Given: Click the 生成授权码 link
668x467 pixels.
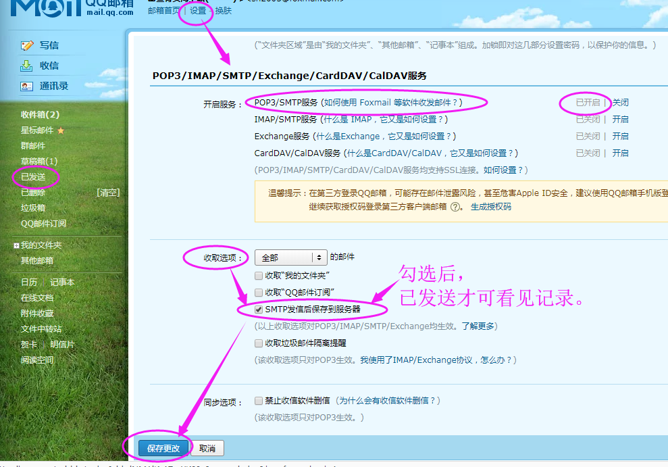Looking at the screenshot, I should (491, 207).
